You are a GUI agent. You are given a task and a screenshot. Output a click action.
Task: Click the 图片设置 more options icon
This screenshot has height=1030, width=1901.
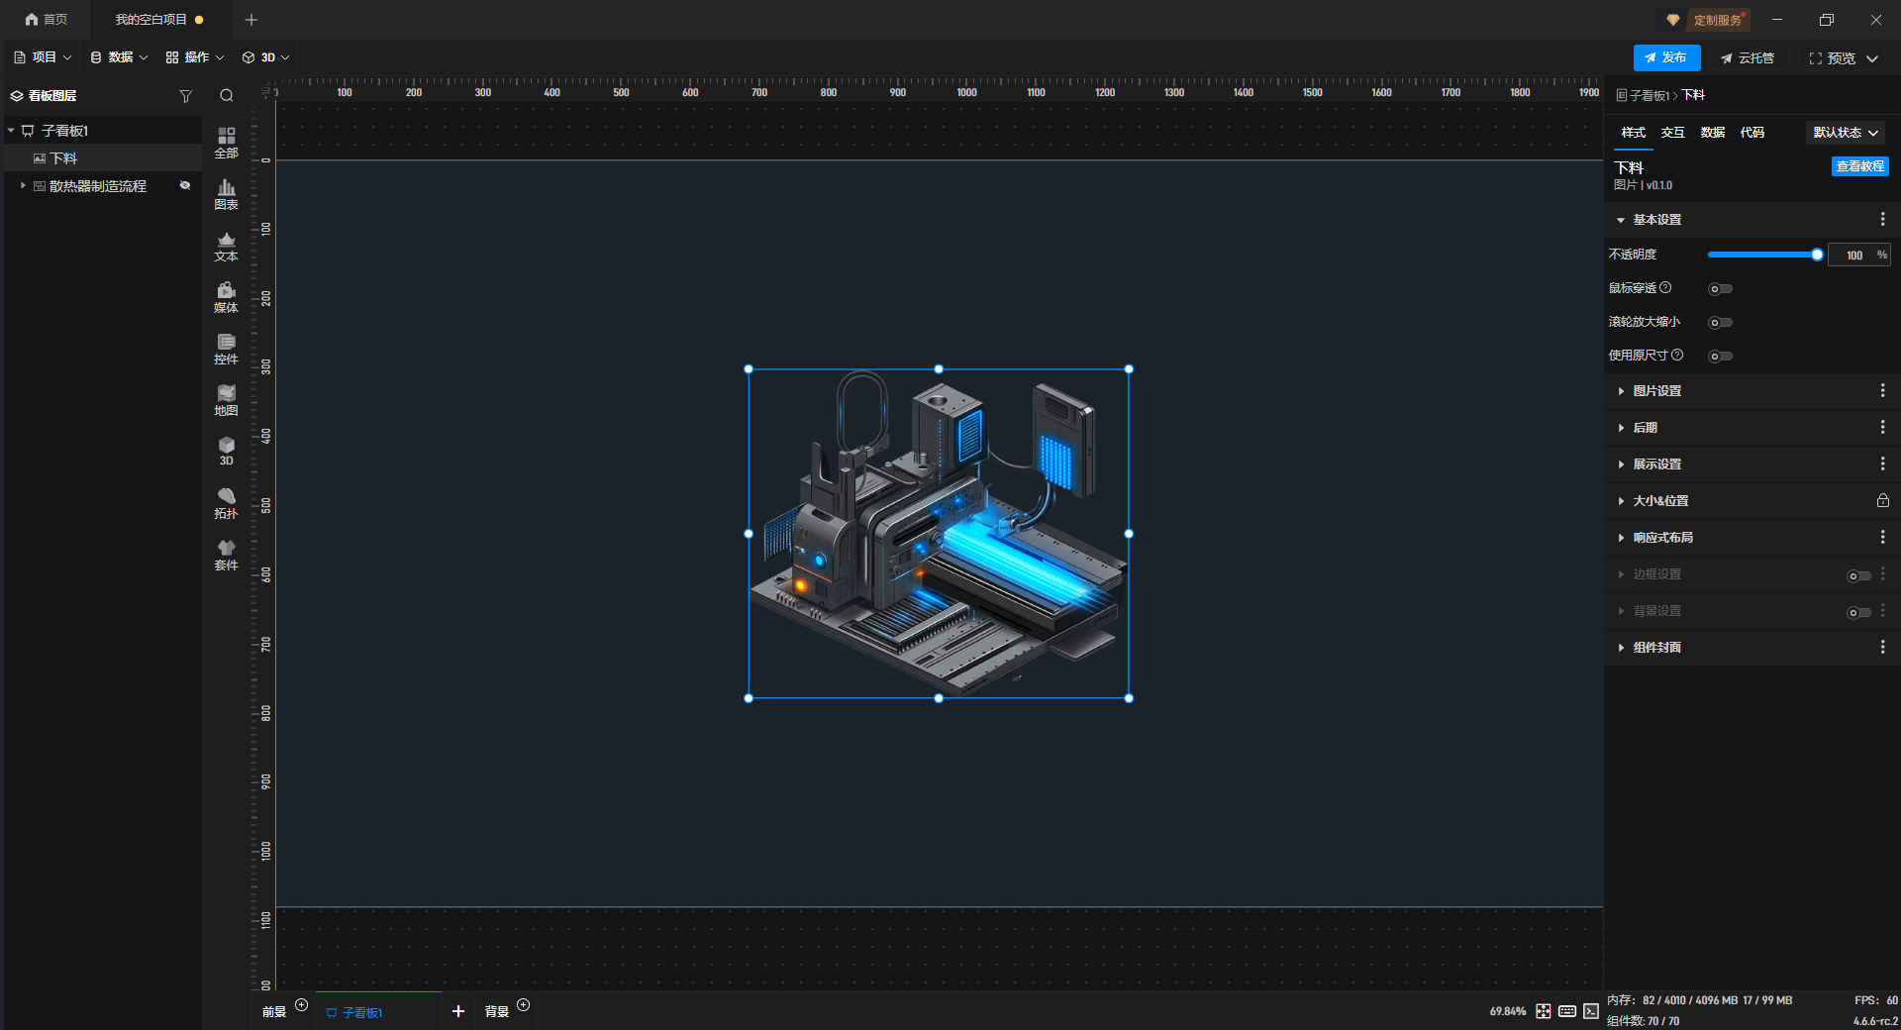(x=1882, y=390)
